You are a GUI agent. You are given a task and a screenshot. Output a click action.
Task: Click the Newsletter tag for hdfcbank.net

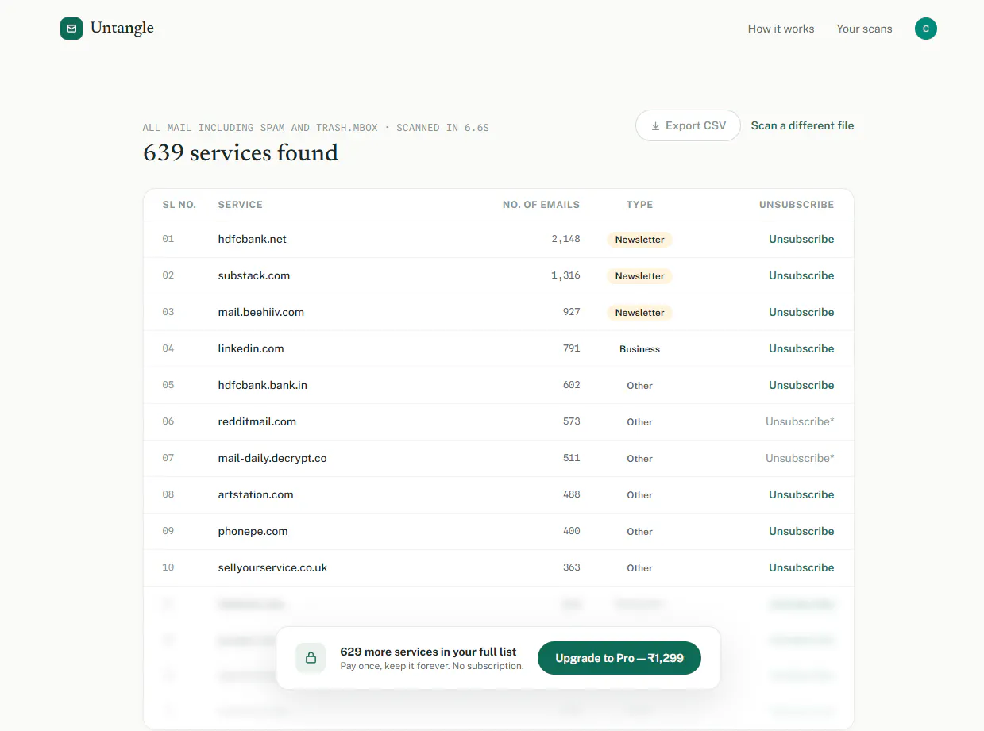point(639,240)
